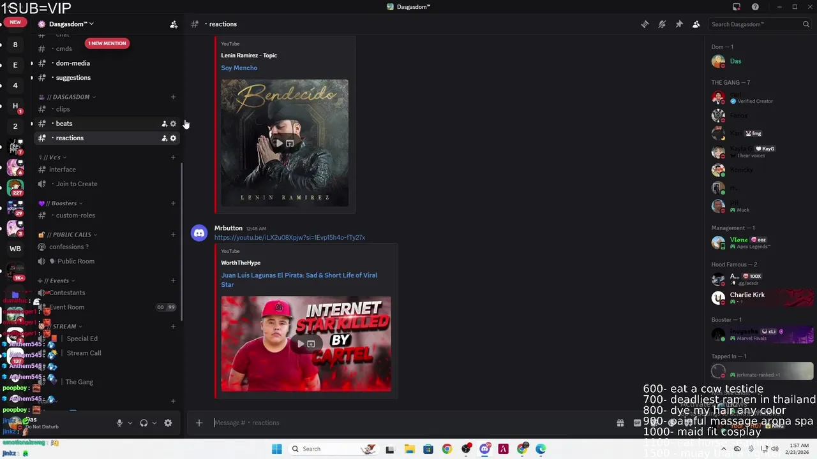Viewport: 817px width, 459px height.
Task: Open pinned messages in the channel header
Action: coord(679,24)
